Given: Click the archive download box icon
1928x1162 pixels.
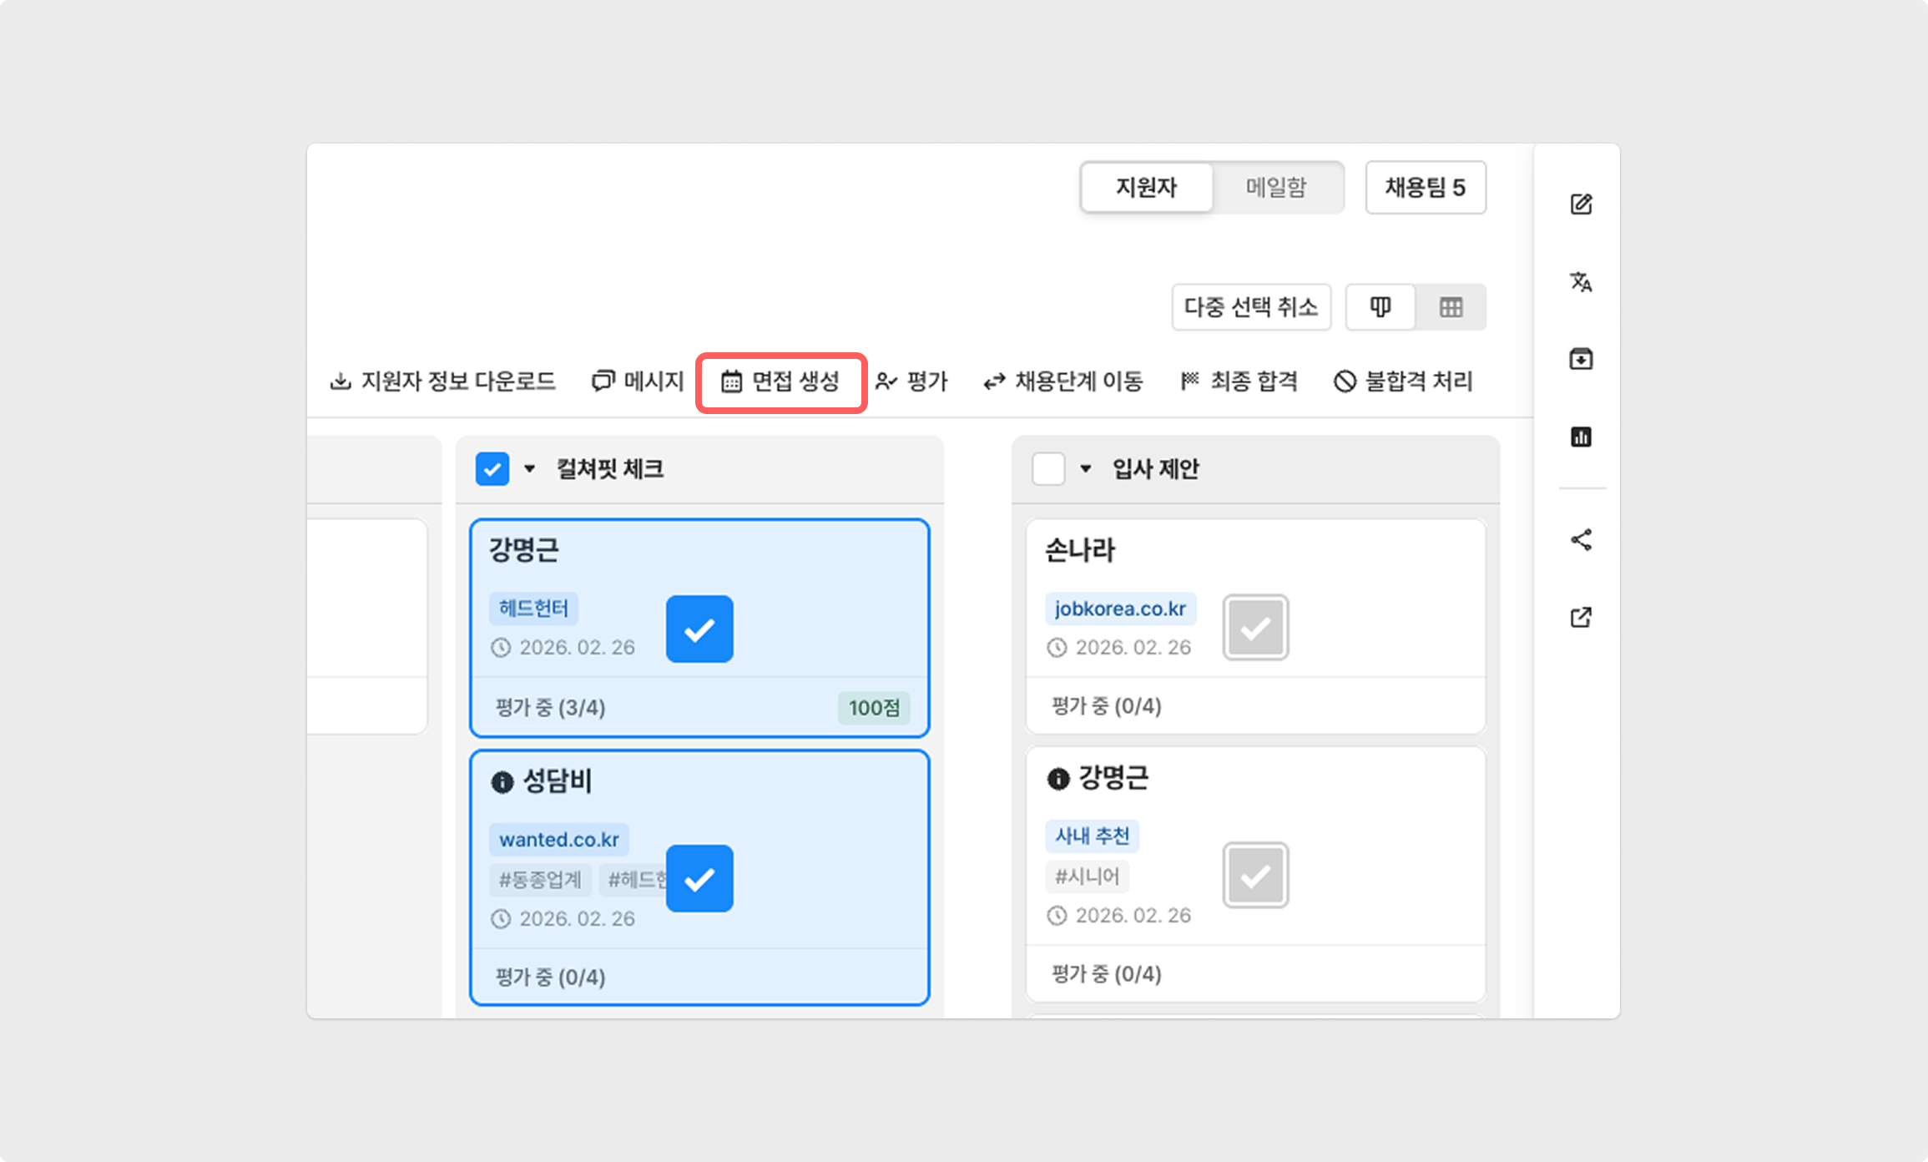Looking at the screenshot, I should (x=1581, y=359).
